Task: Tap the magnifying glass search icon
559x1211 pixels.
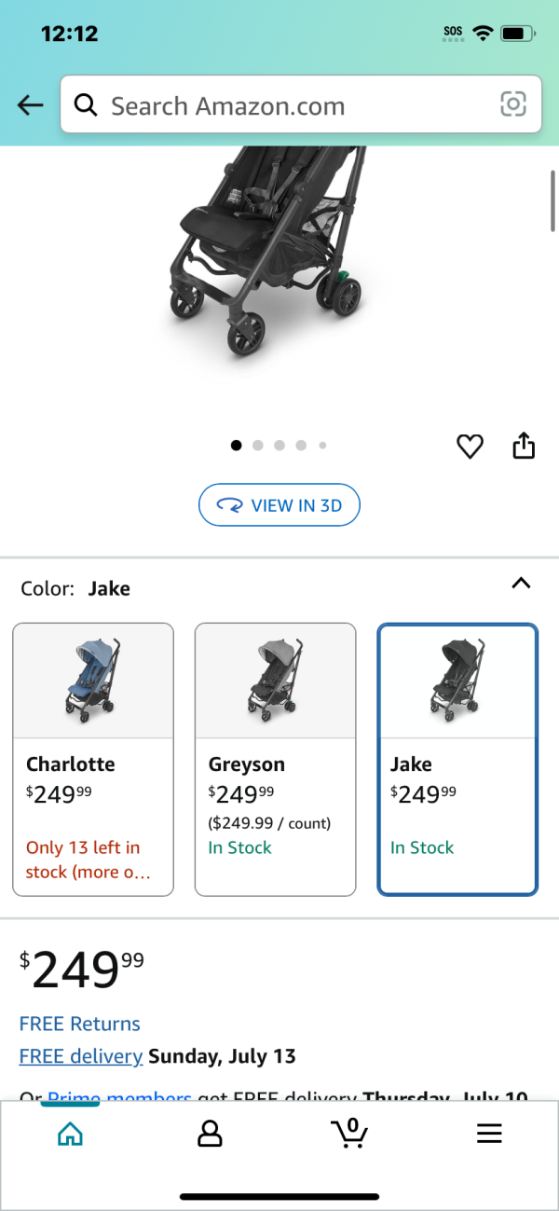Action: 87,105
